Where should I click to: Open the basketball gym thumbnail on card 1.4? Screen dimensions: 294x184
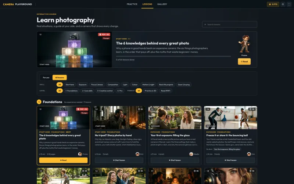(x=231, y=117)
